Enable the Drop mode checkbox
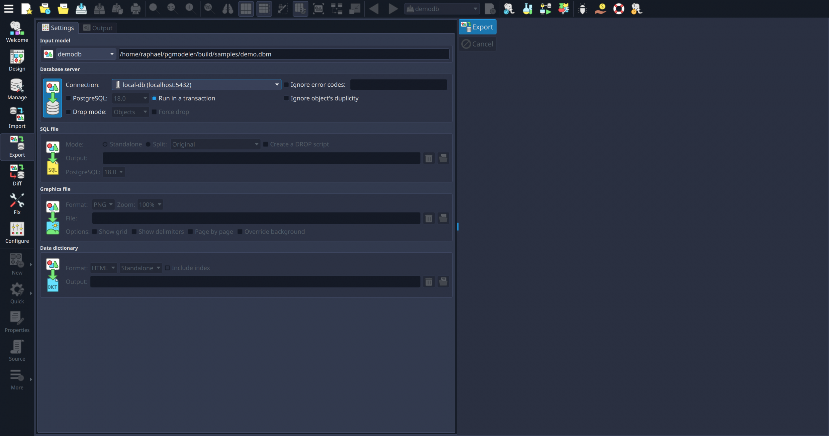 [68, 112]
